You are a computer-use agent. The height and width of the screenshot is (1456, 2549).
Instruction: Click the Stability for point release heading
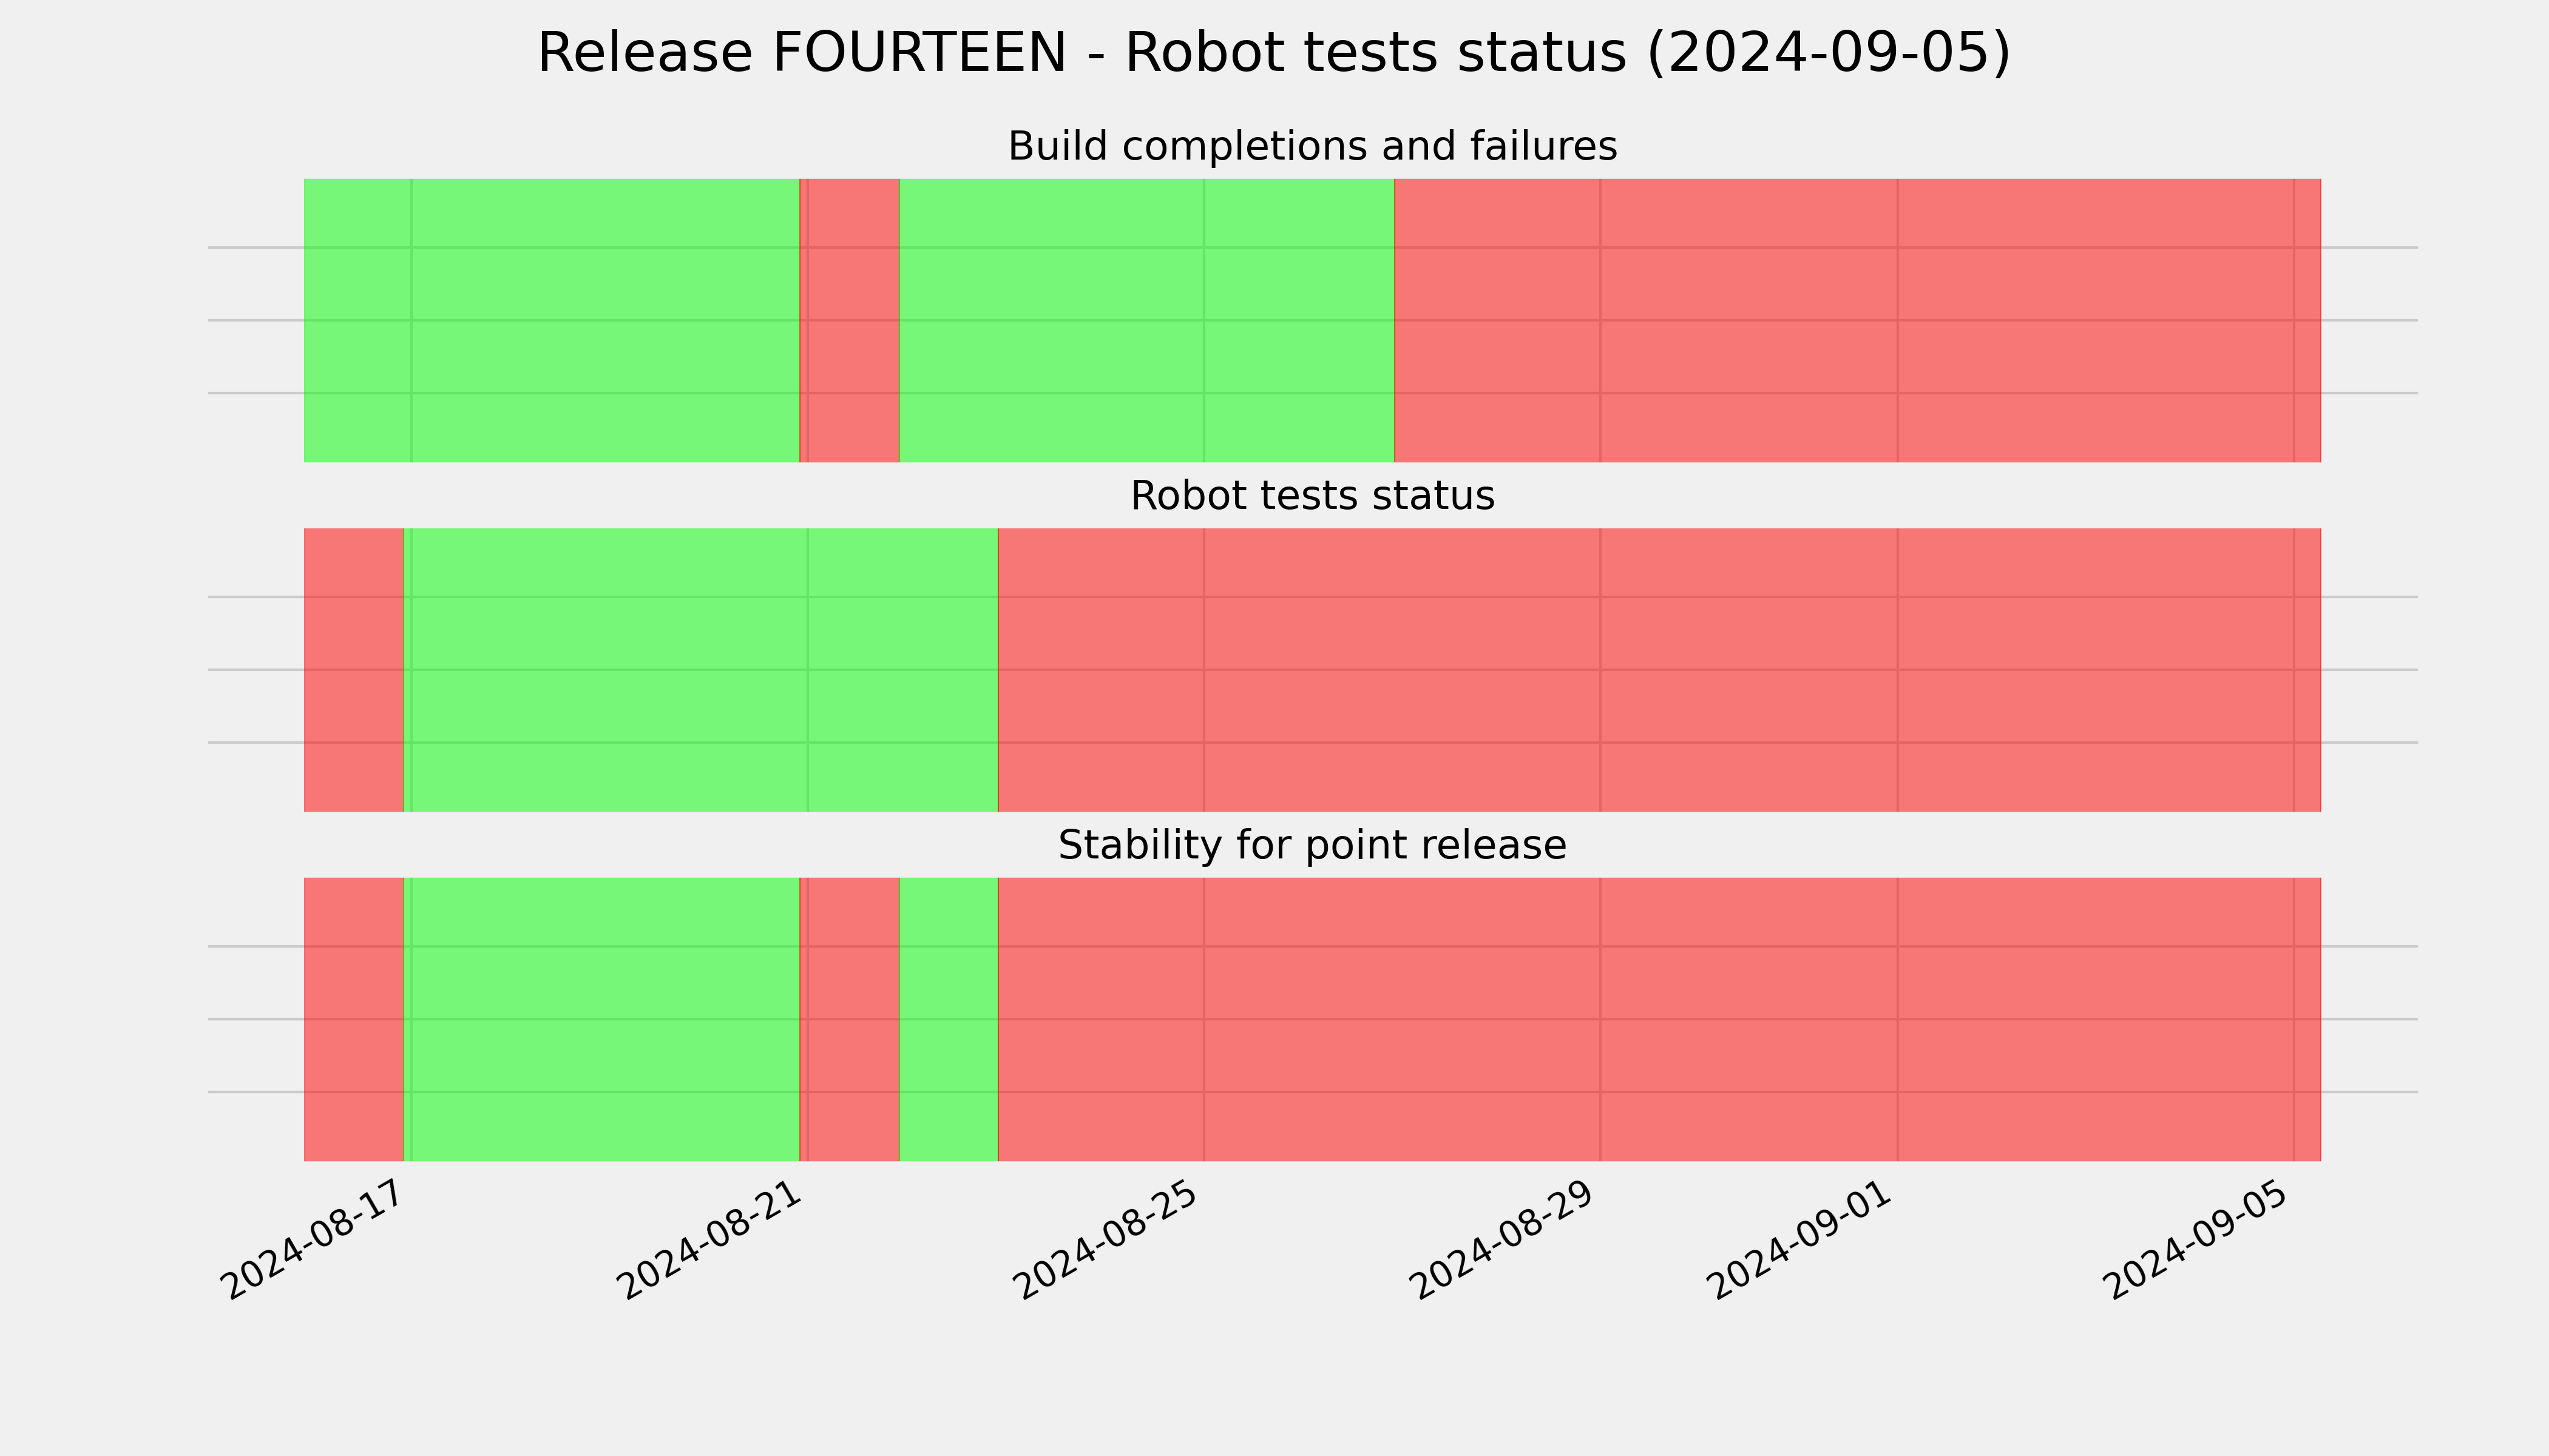pos(1312,845)
